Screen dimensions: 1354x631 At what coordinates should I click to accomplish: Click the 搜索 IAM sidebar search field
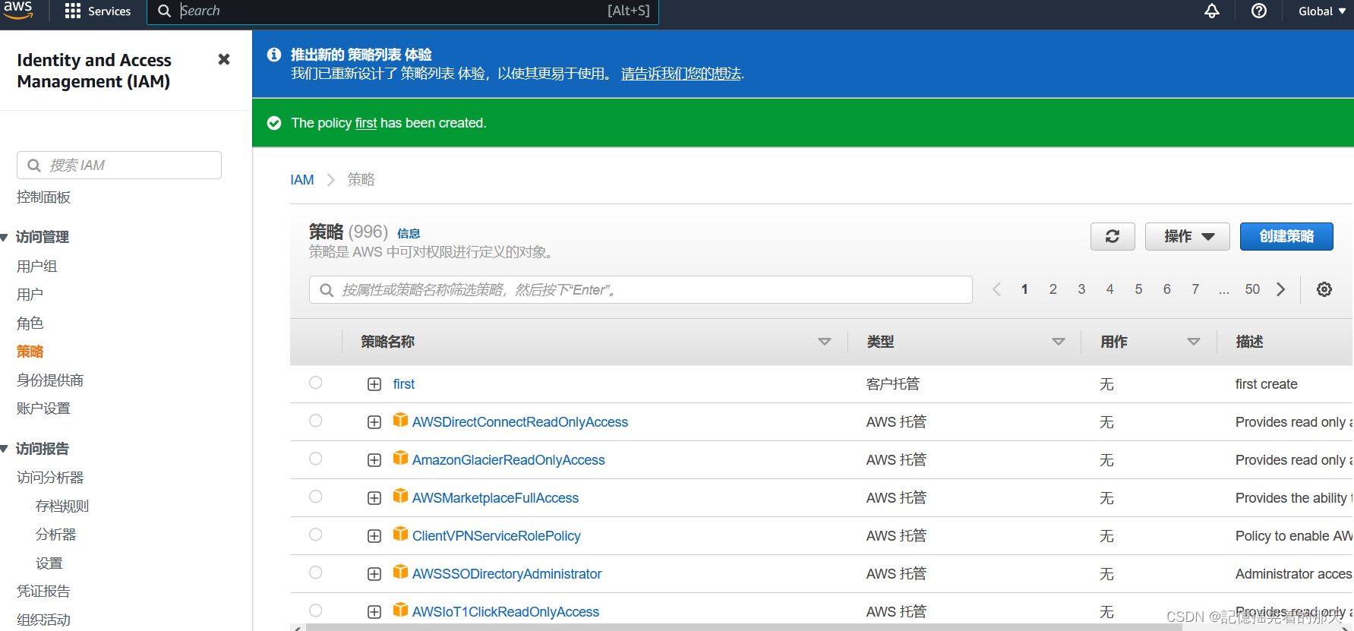pyautogui.click(x=119, y=165)
